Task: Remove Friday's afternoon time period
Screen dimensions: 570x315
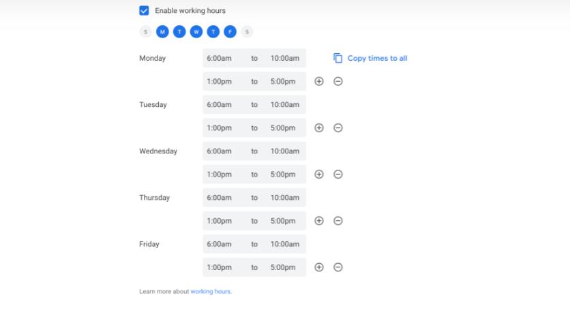Action: [337, 267]
